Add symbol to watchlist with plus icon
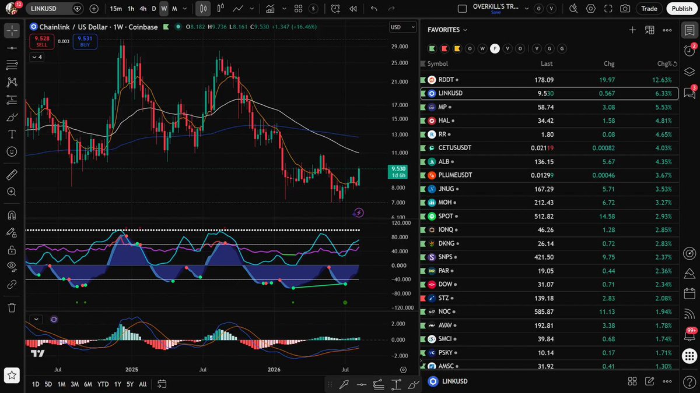This screenshot has width=700, height=393. pyautogui.click(x=632, y=30)
